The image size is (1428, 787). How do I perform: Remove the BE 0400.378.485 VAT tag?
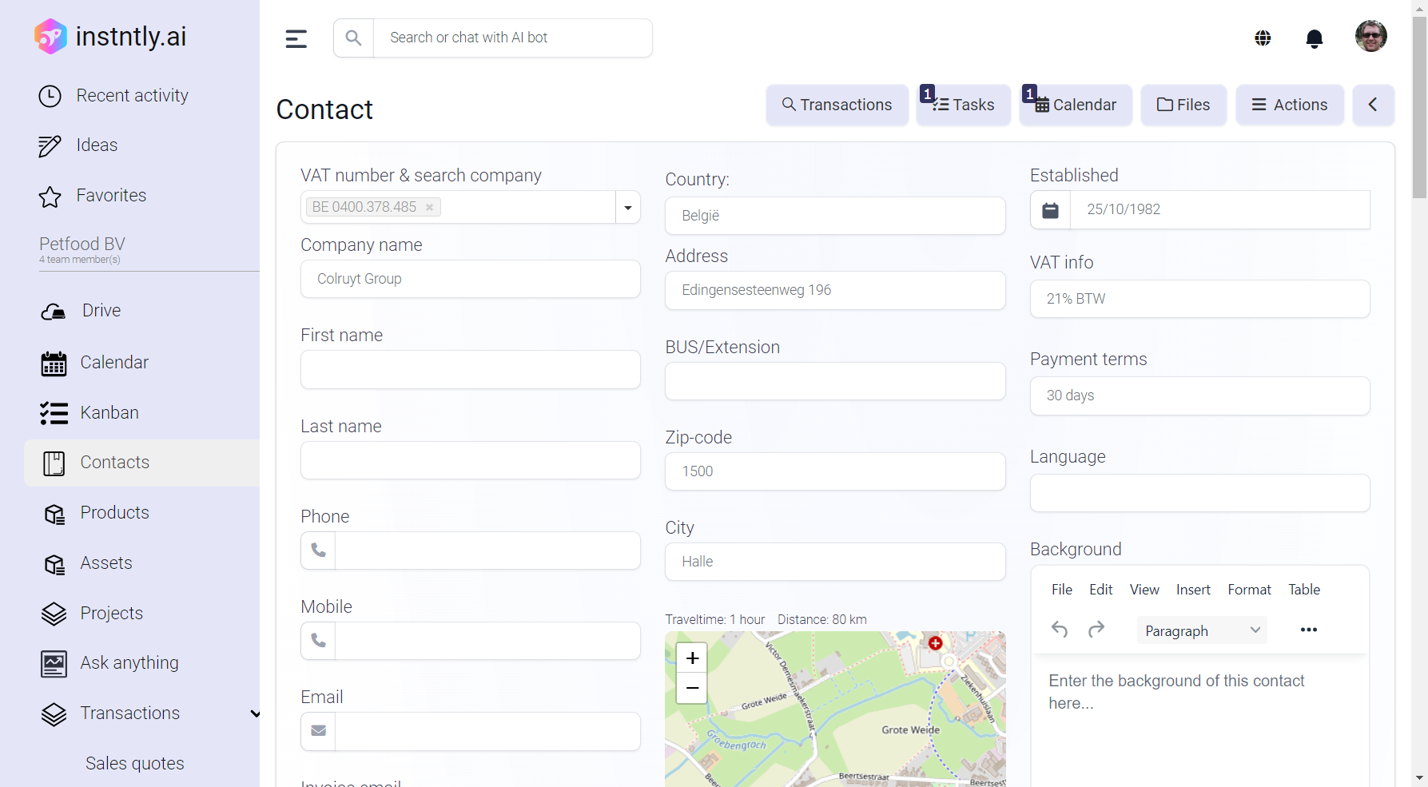point(429,208)
